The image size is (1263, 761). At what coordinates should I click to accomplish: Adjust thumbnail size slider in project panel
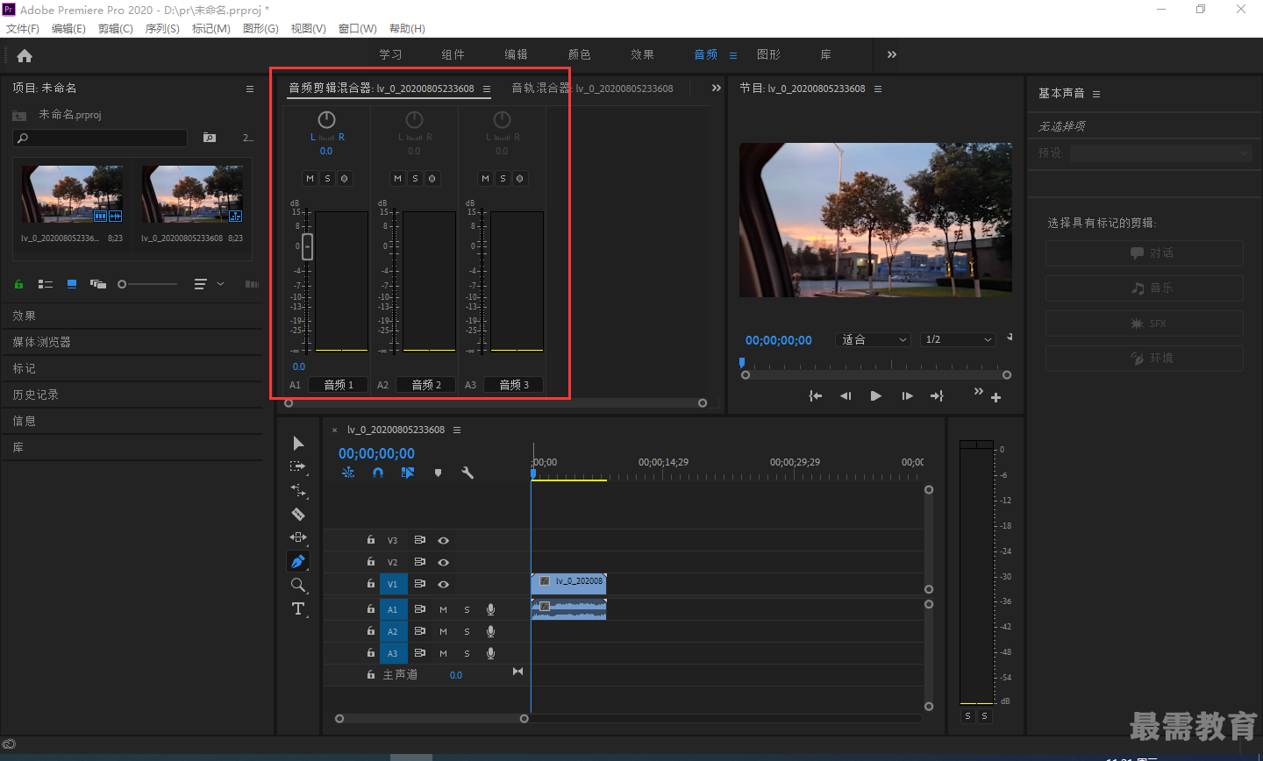coord(147,284)
